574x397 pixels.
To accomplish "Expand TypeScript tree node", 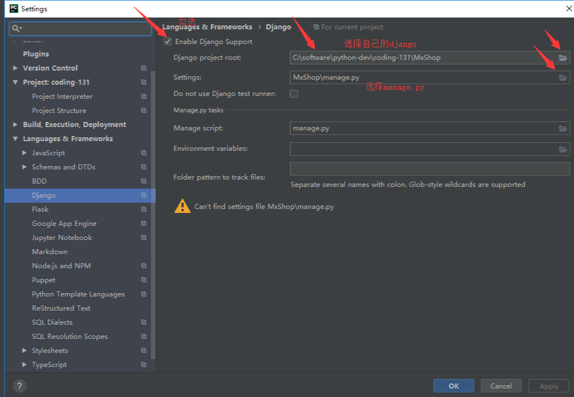I will click(24, 364).
